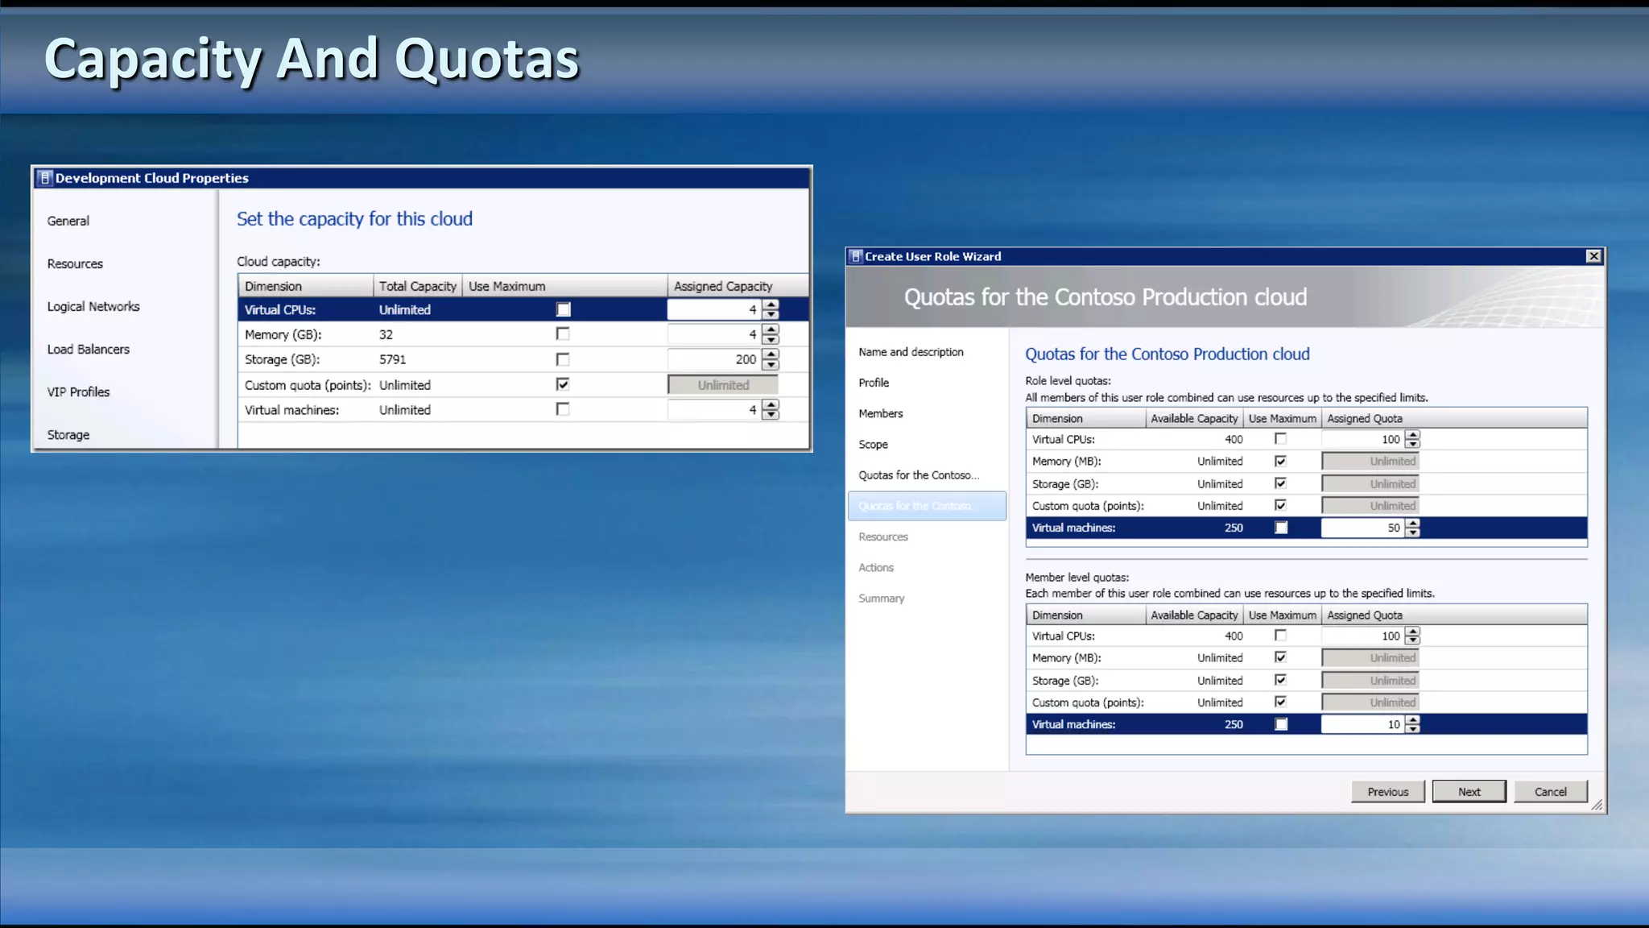Image resolution: width=1649 pixels, height=928 pixels.
Task: Click the Create User Role Wizard window icon
Action: point(856,256)
